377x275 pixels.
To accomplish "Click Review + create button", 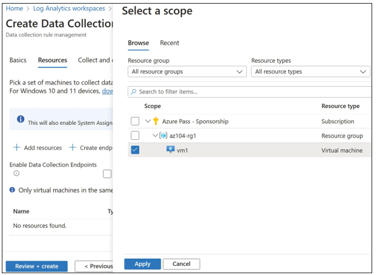I will point(36,266).
